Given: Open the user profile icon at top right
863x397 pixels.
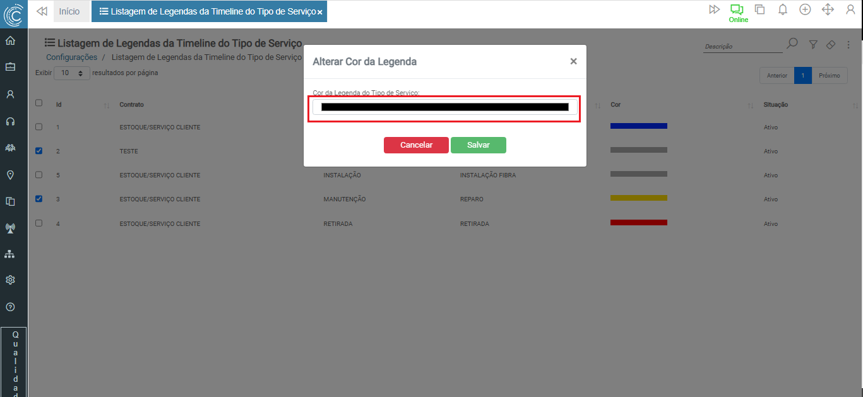Looking at the screenshot, I should (x=850, y=9).
